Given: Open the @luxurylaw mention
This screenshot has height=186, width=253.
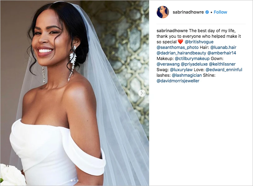Looking at the screenshot, I should tap(181, 70).
